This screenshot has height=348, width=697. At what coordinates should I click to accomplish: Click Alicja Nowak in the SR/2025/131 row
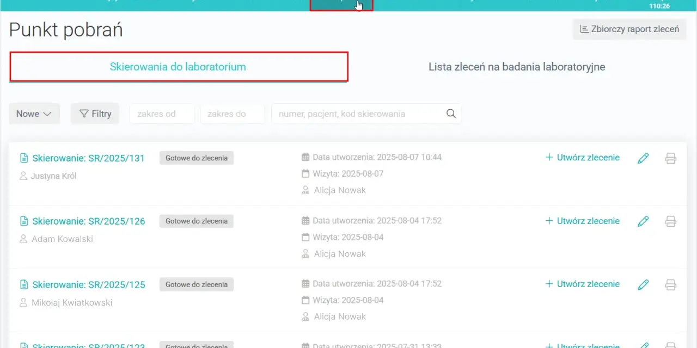pos(340,190)
